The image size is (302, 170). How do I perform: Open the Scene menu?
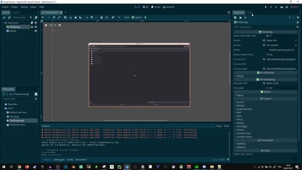(5, 7)
